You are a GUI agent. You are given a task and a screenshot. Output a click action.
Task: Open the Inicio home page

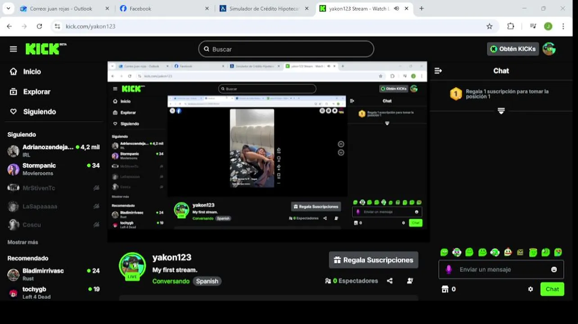point(26,72)
